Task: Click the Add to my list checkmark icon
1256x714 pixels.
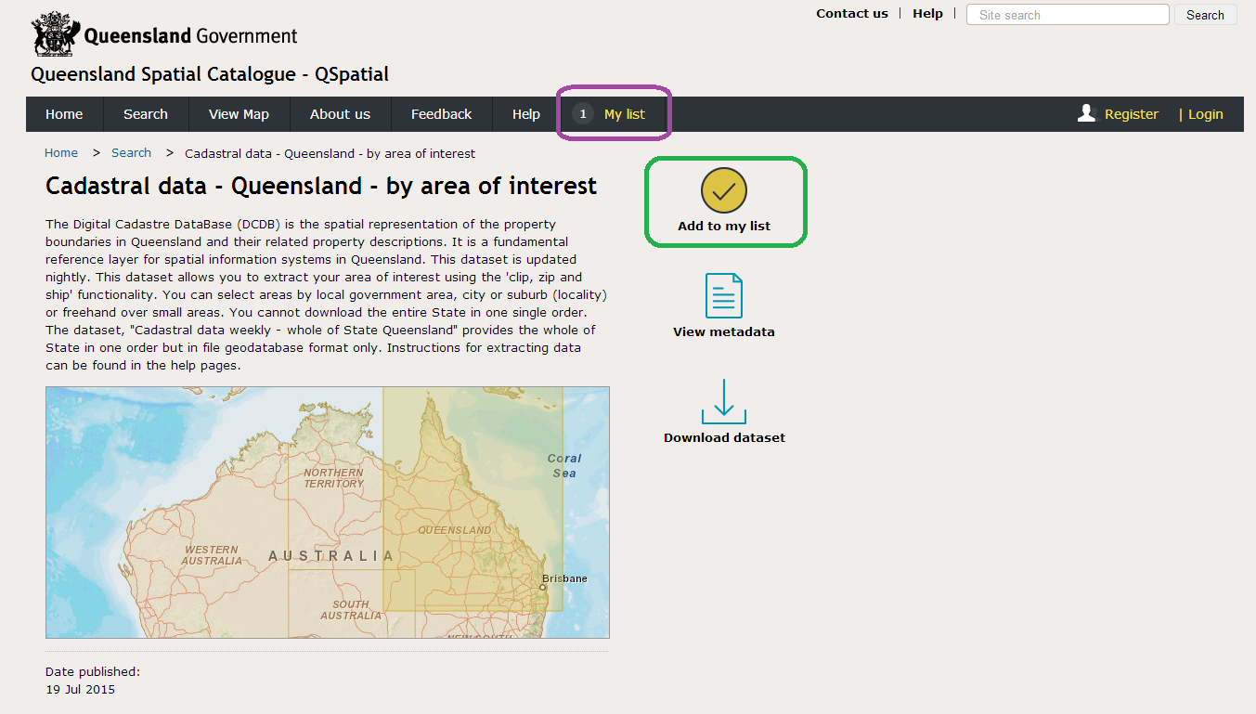Action: point(724,191)
